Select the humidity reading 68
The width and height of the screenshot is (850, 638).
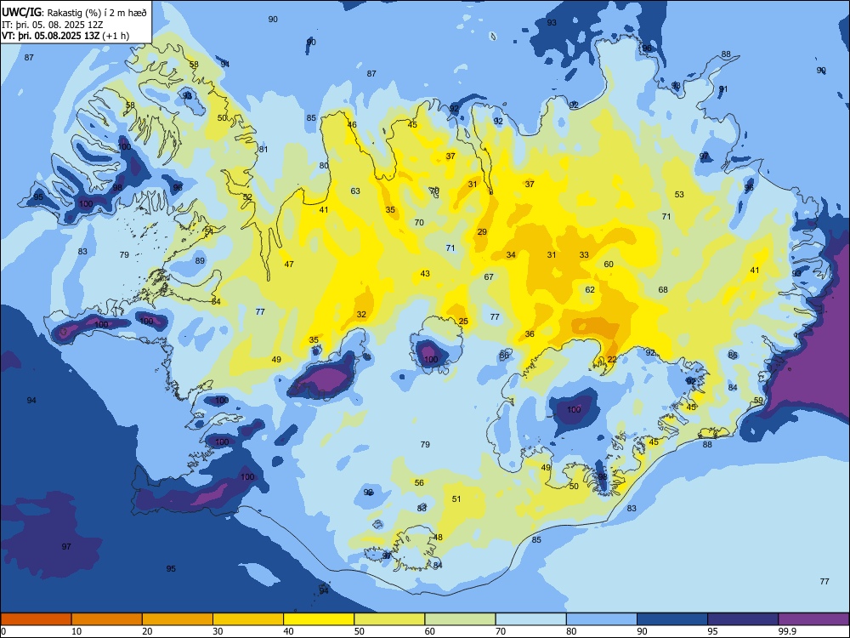[663, 289]
